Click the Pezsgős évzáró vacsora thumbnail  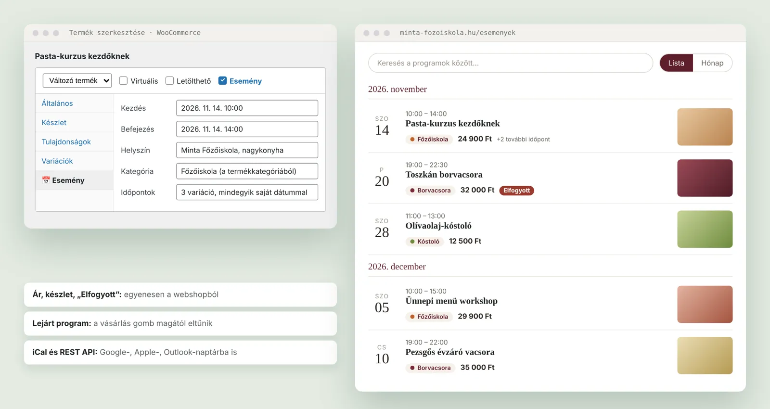[705, 356]
